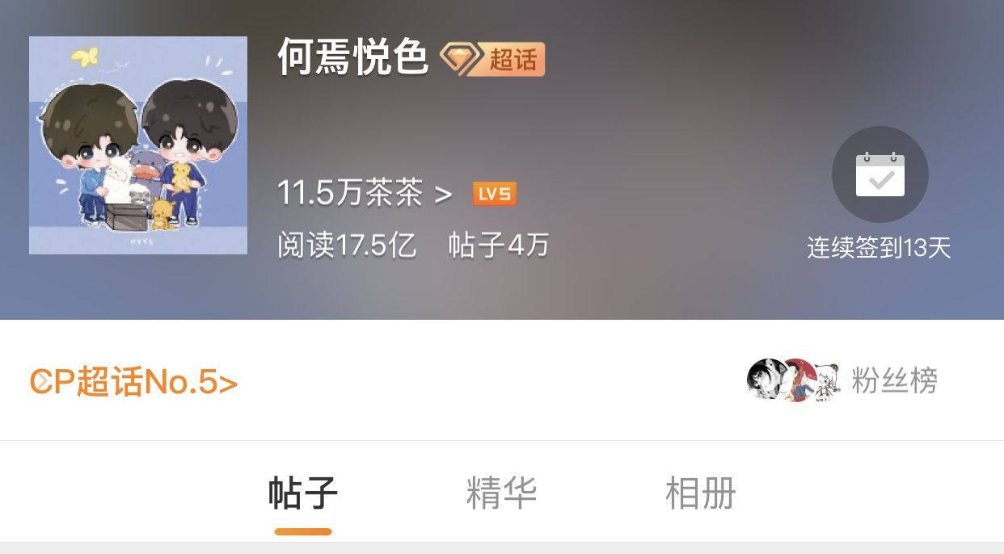This screenshot has height=554, width=1004.
Task: Click the orange 超话 badge label
Action: (513, 59)
